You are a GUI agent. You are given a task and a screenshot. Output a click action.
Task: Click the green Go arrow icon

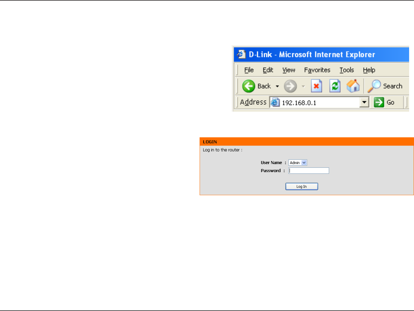point(379,102)
